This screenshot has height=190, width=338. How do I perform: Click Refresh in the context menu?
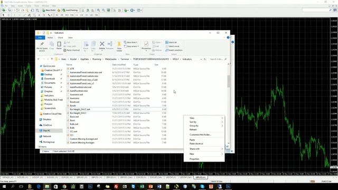tap(204, 130)
